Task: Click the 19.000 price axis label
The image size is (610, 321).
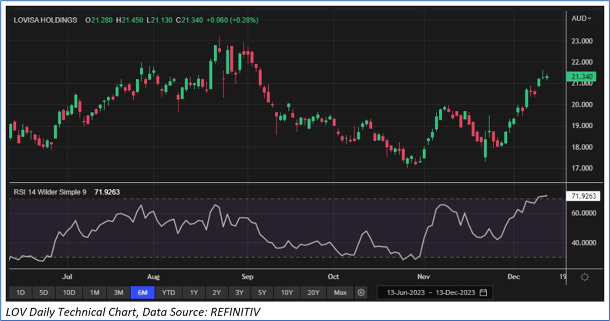Action: point(582,126)
